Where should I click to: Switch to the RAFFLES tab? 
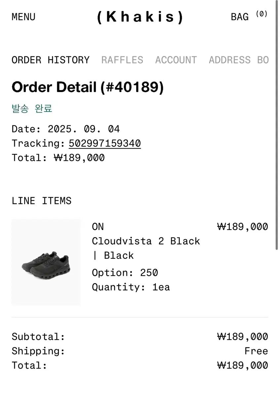122,60
